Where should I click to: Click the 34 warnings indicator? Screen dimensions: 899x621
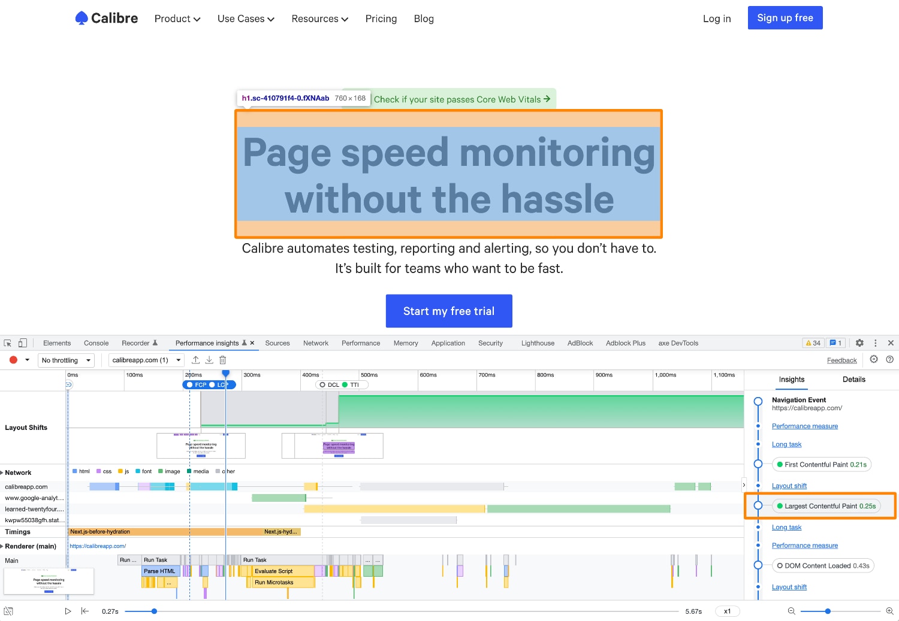[813, 343]
